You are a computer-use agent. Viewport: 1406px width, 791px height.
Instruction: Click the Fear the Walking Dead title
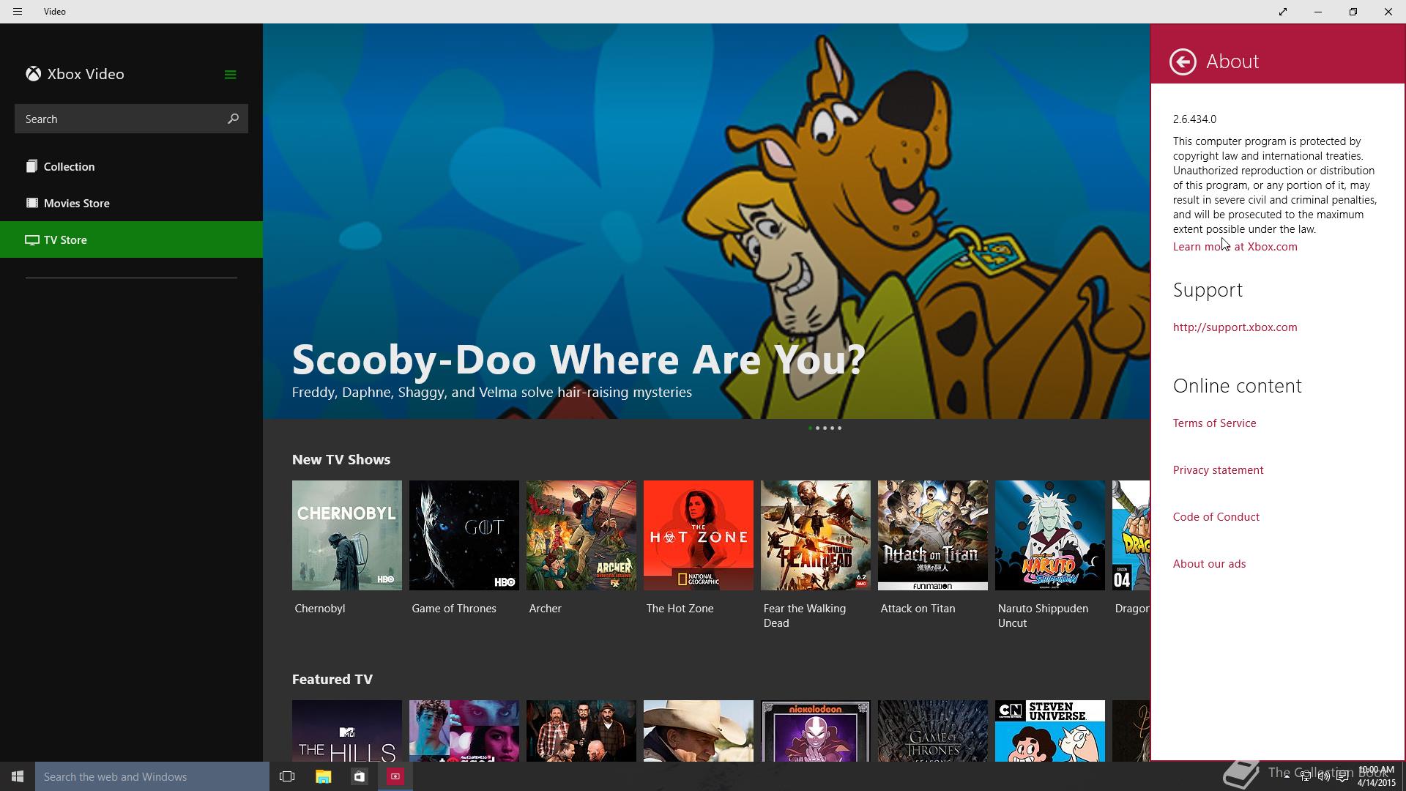[x=804, y=616]
